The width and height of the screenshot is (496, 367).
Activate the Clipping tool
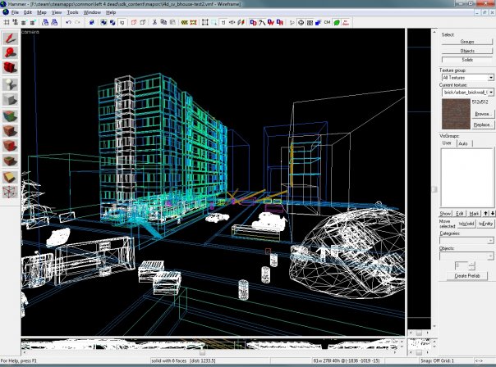[x=10, y=177]
